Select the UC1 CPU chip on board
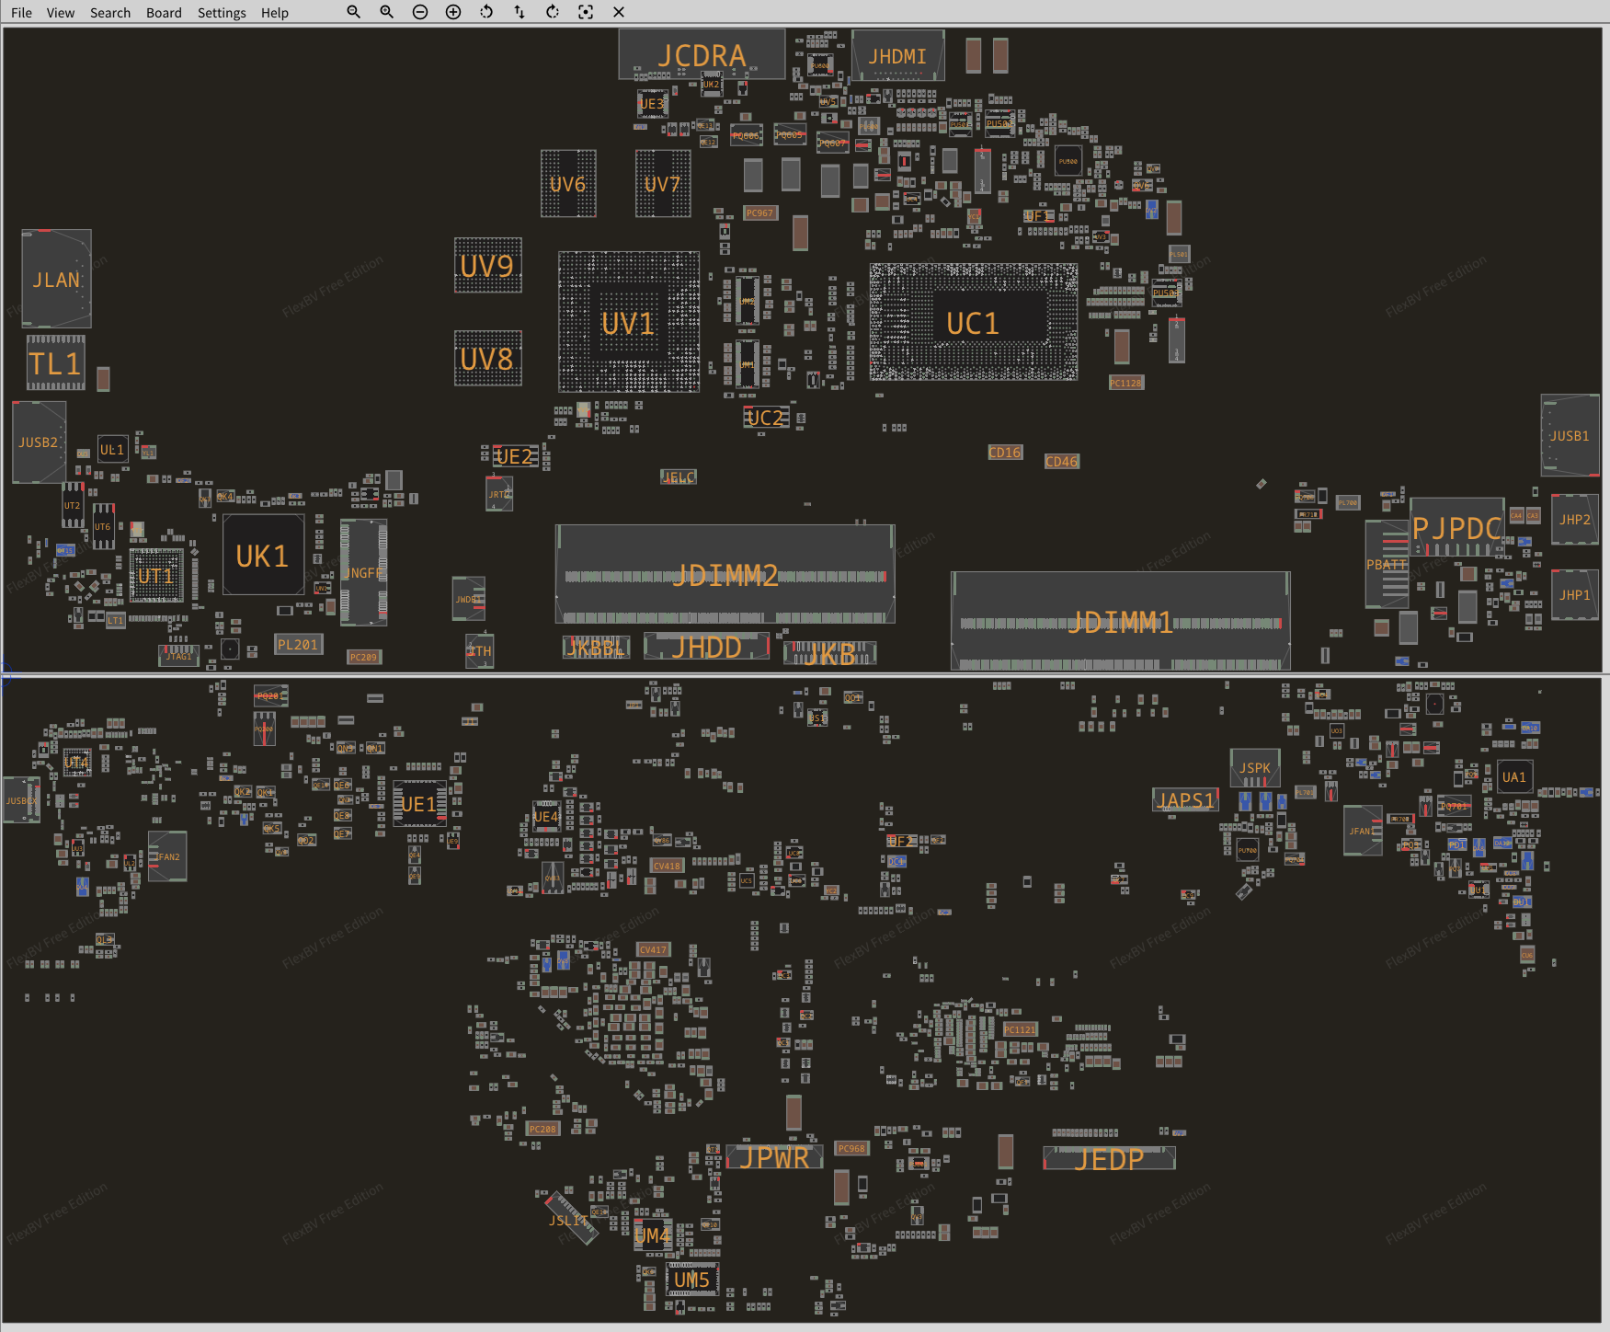The width and height of the screenshot is (1610, 1332). [973, 323]
